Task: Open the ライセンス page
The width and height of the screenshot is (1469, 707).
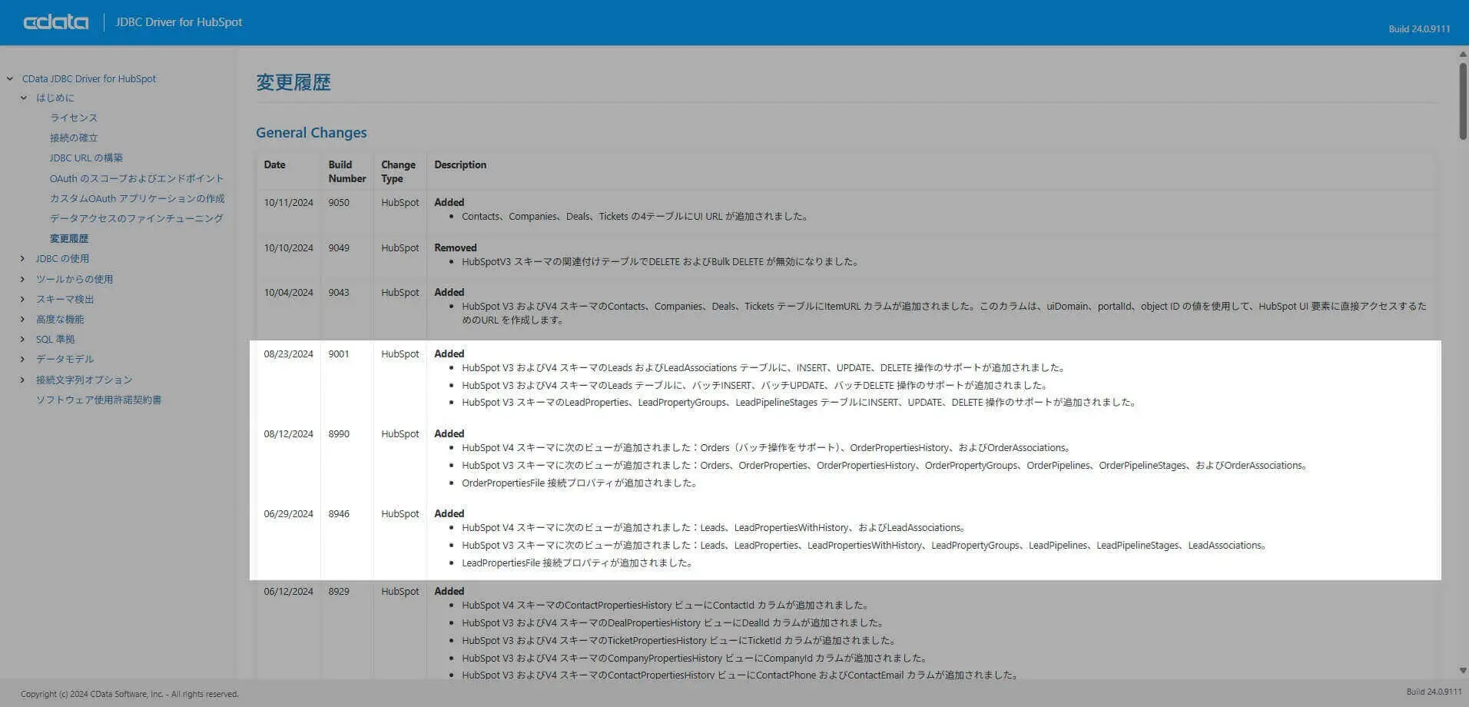Action: [74, 118]
